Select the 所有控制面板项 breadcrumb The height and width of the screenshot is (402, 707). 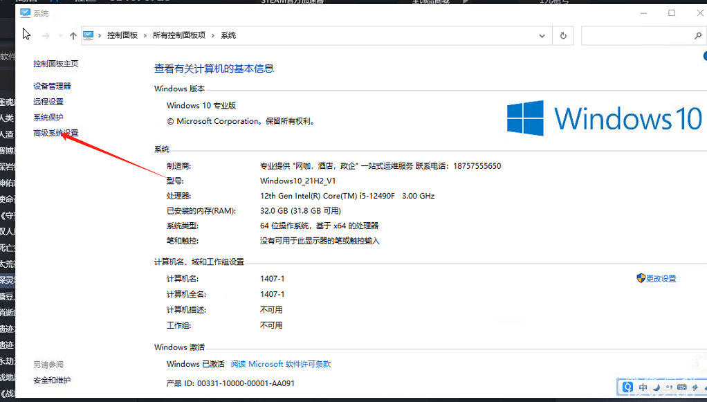[179, 35]
